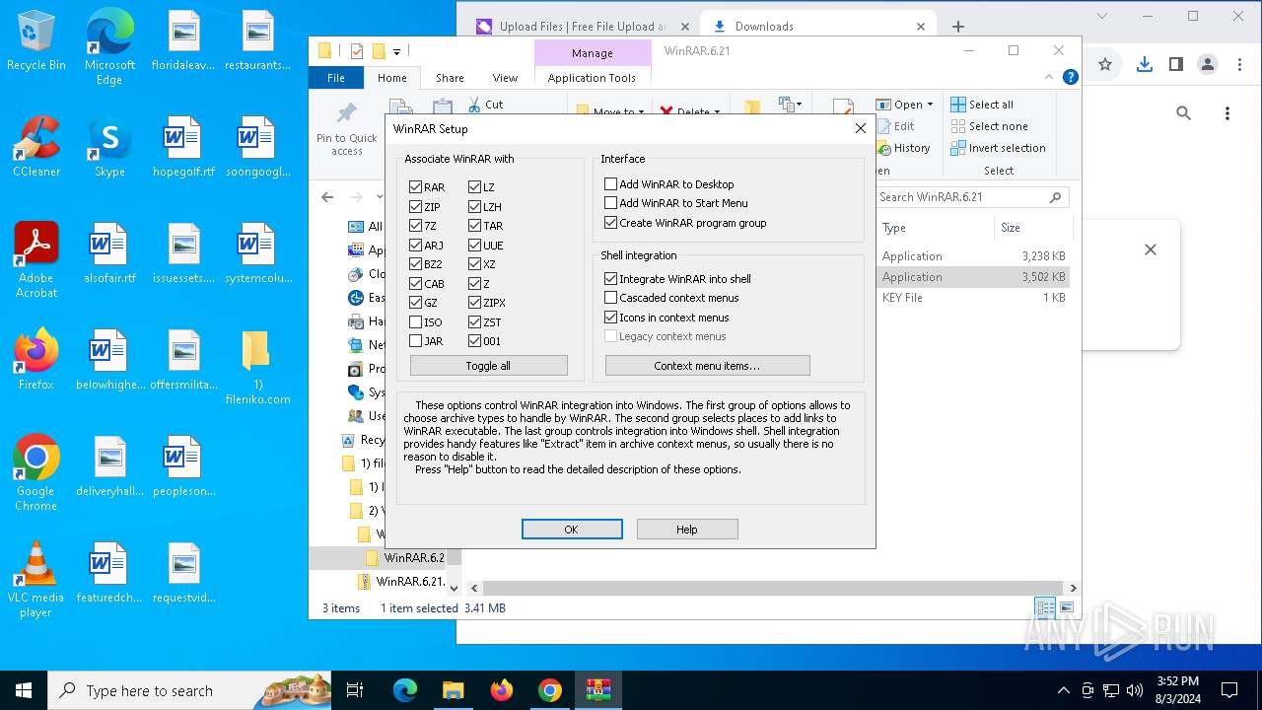Click the volume icon in system tray
Screen dimensions: 1262x710
click(x=1135, y=690)
